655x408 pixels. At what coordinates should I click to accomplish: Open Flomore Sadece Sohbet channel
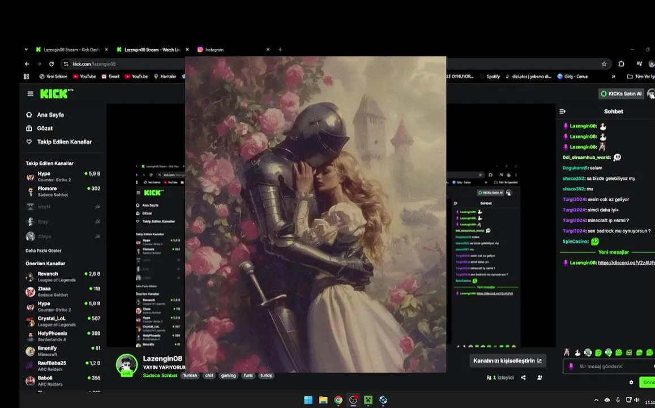63,192
